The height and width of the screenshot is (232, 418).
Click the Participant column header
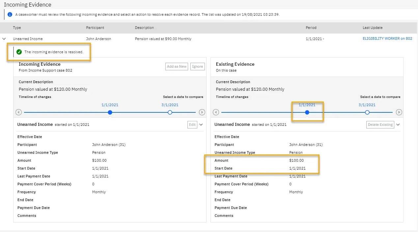click(95, 28)
